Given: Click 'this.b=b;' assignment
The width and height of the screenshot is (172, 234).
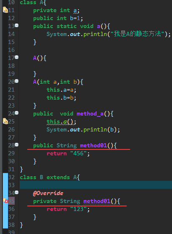Looking at the screenshot, I should click(61, 98).
